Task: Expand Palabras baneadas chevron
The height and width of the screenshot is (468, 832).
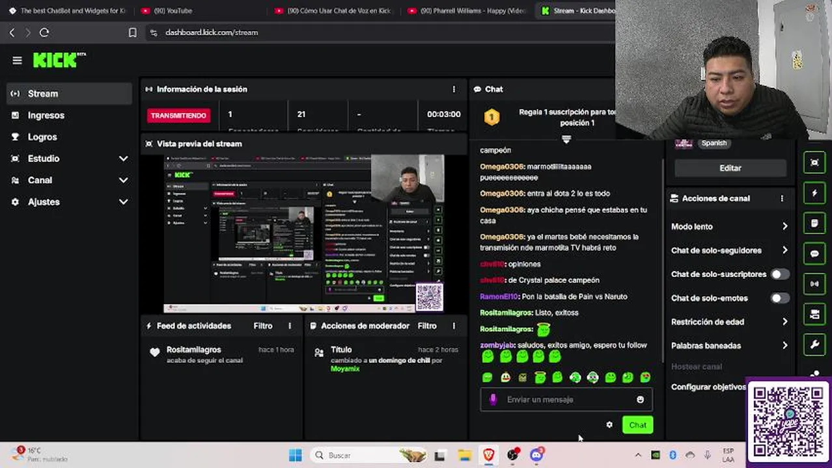Action: point(784,346)
